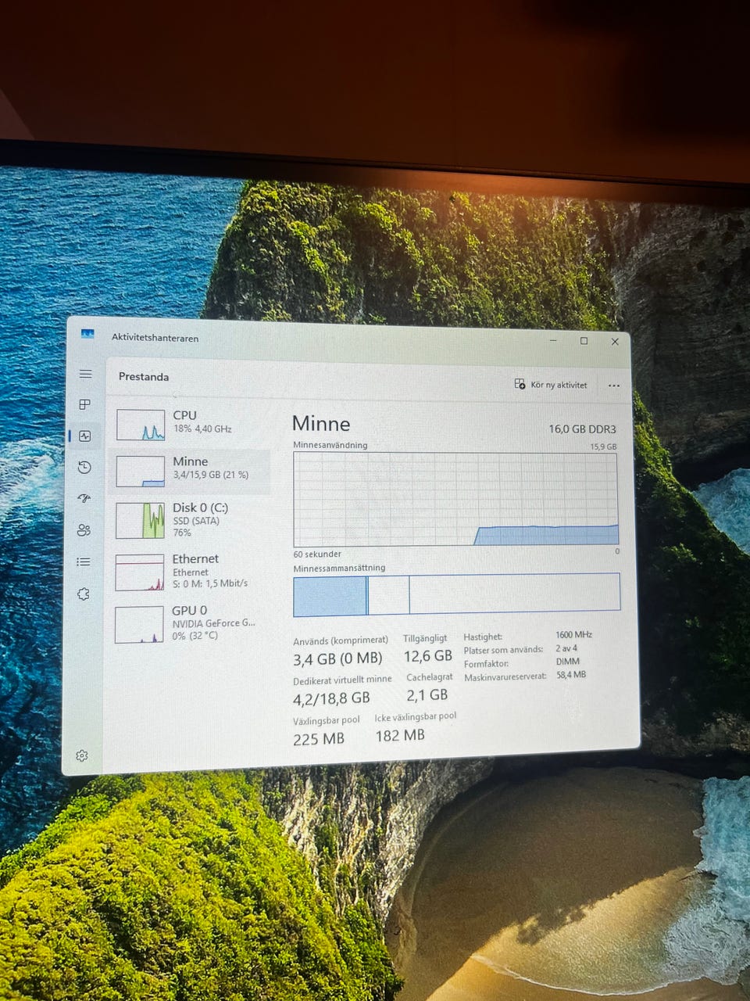Viewport: 750px width, 1001px height.
Task: Click the "4,2/18,8 GB" committed value
Action: pyautogui.click(x=331, y=698)
